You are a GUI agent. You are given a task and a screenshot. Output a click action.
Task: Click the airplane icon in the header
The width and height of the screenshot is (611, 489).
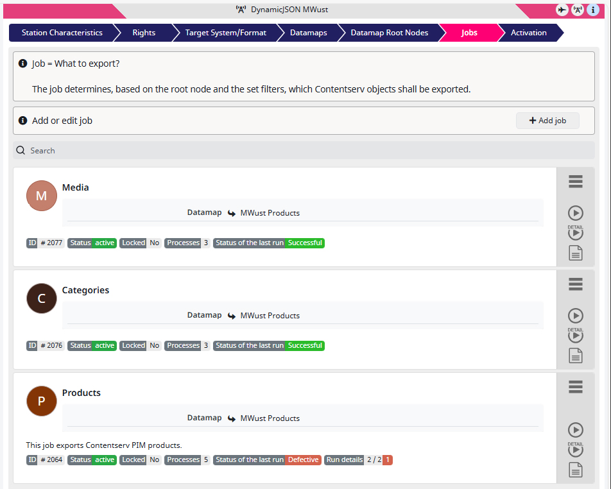tap(562, 10)
